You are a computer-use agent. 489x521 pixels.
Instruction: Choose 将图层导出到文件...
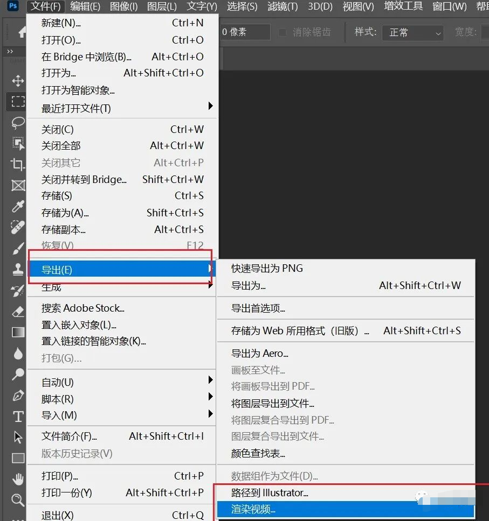click(x=346, y=403)
